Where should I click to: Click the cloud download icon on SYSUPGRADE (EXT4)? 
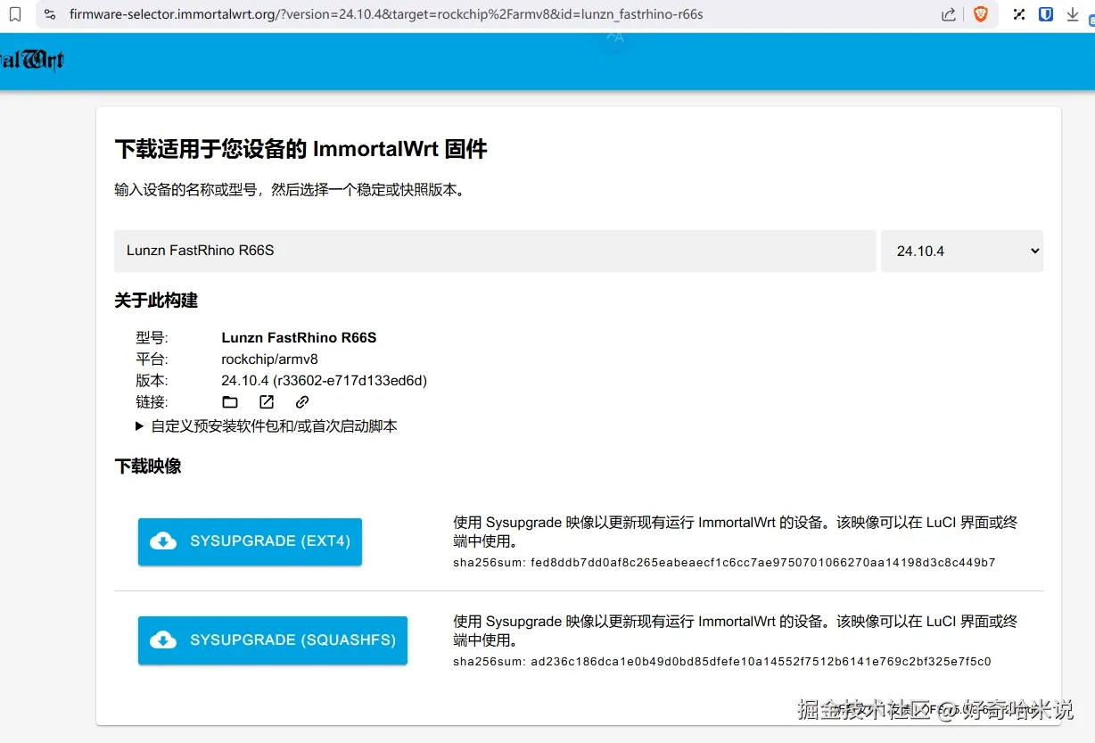pyautogui.click(x=163, y=541)
